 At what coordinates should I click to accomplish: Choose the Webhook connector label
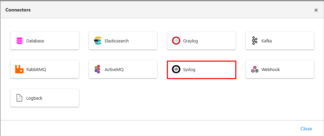pyautogui.click(x=270, y=70)
